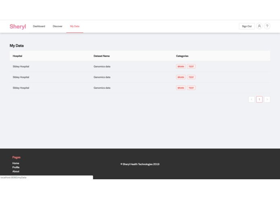Viewport: 280px width, 199px height.
Task: Switch to the Discover tab
Action: point(58,26)
